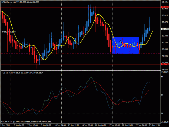Click the 80.670 price scale value
The height and width of the screenshot is (127, 169).
(x=165, y=22)
